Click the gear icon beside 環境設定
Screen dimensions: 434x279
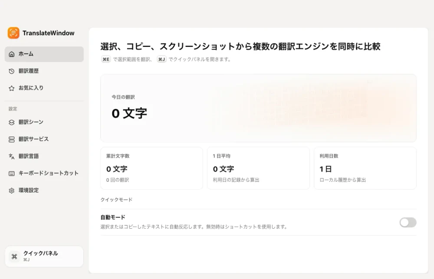tap(12, 190)
